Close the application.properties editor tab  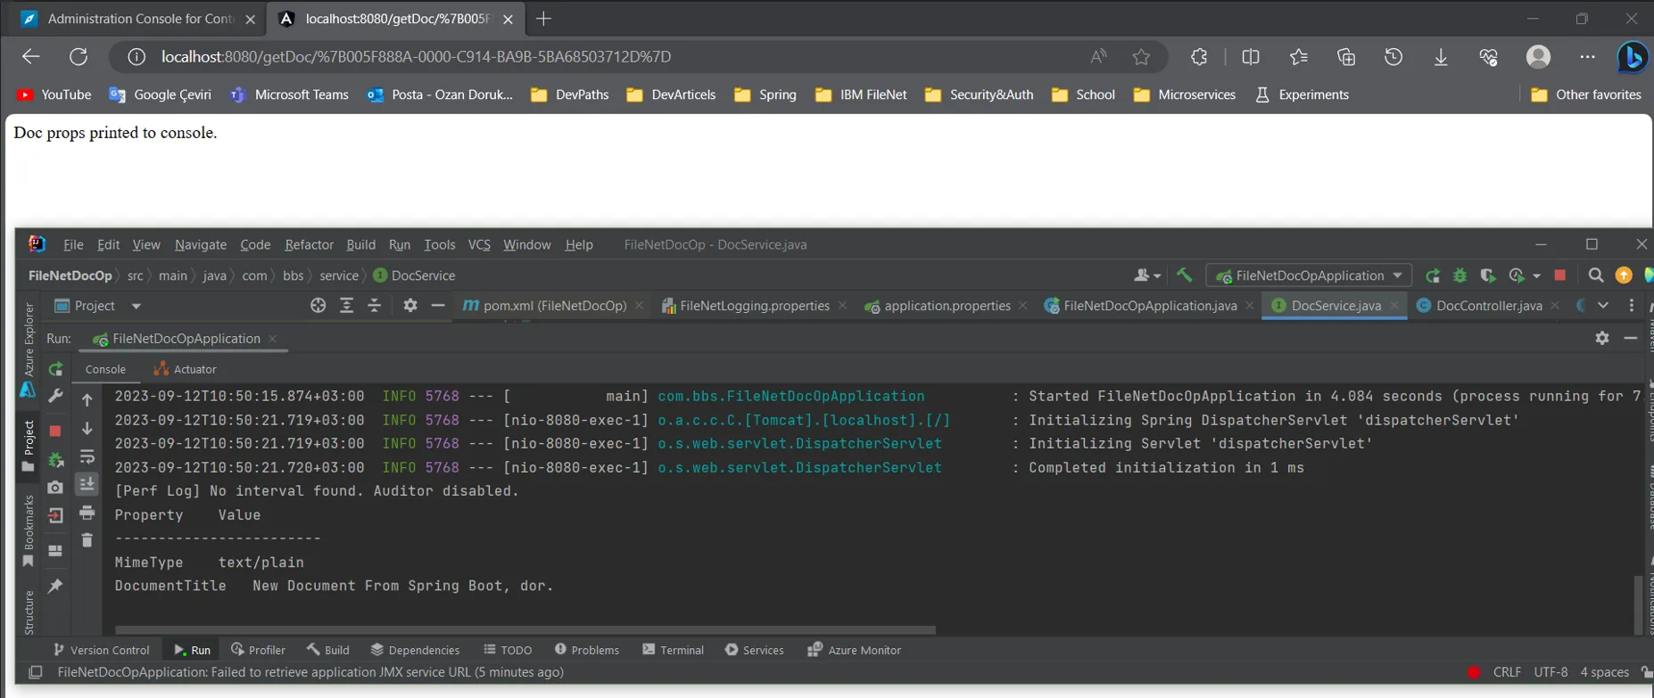[1023, 306]
